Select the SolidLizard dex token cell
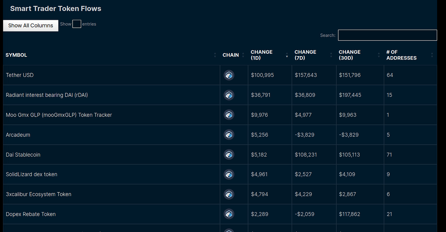Screen dimensions: 446x232 click(x=112, y=174)
